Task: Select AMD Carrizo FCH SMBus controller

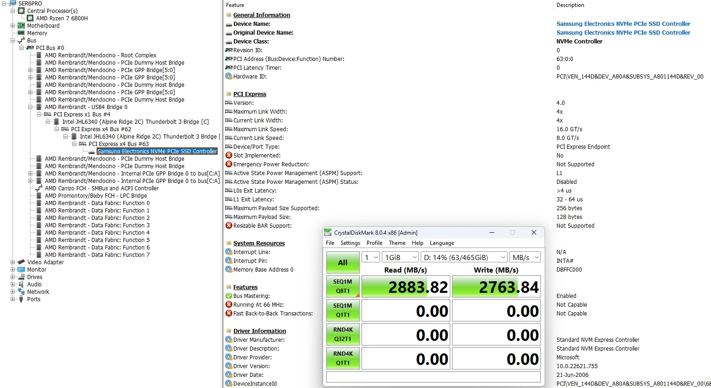Action: click(101, 188)
